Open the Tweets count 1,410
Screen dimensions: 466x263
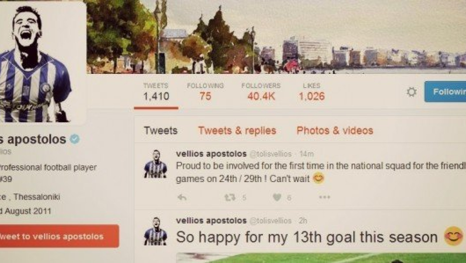click(x=156, y=92)
